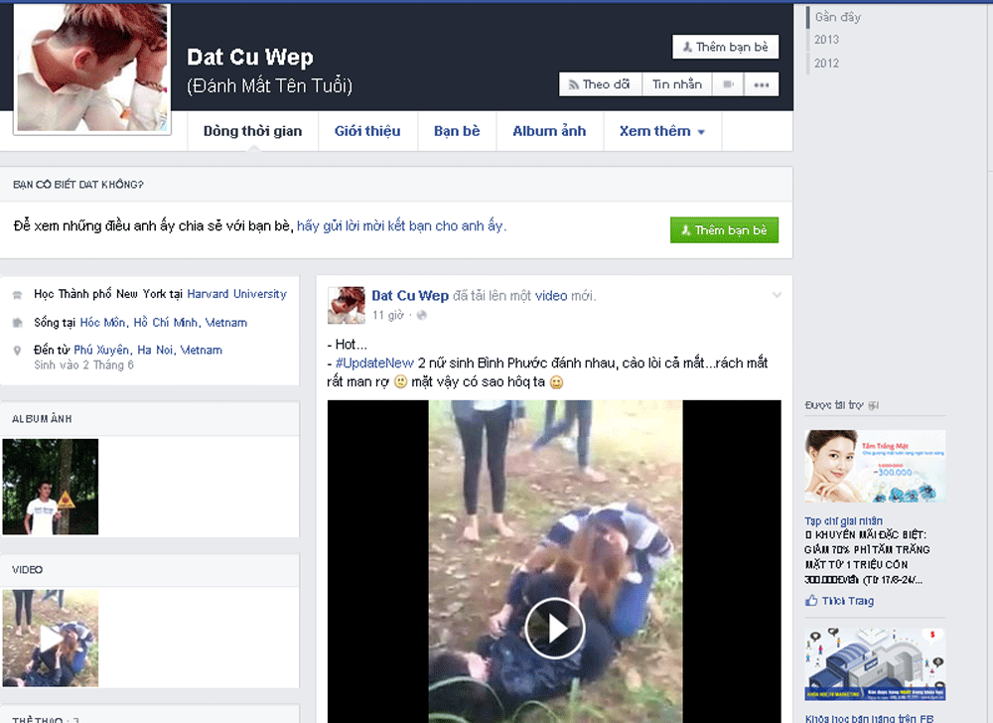Click the Tin nhắn message button
993x723 pixels.
tap(676, 85)
